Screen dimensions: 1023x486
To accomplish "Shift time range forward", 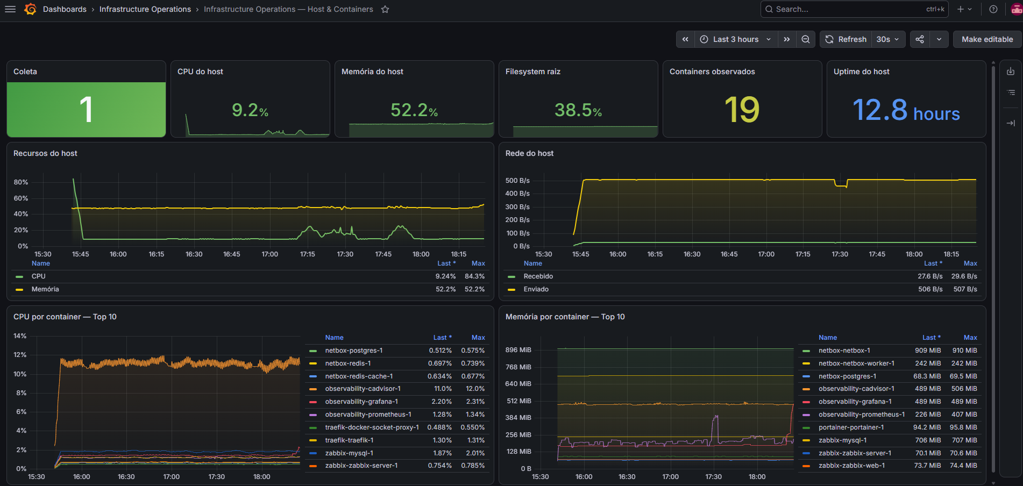I will point(787,39).
